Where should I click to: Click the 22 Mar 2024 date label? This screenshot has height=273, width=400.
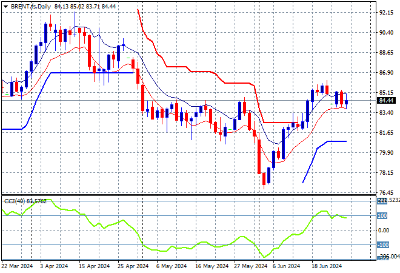18,266
